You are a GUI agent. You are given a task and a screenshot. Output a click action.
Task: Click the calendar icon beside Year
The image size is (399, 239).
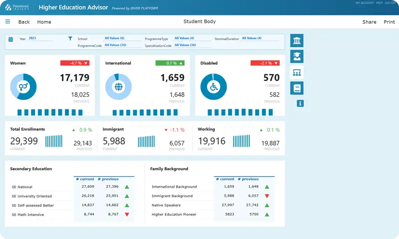[x=11, y=38]
